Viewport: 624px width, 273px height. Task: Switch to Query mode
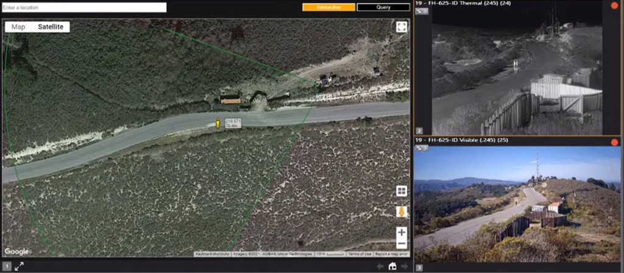(x=383, y=7)
